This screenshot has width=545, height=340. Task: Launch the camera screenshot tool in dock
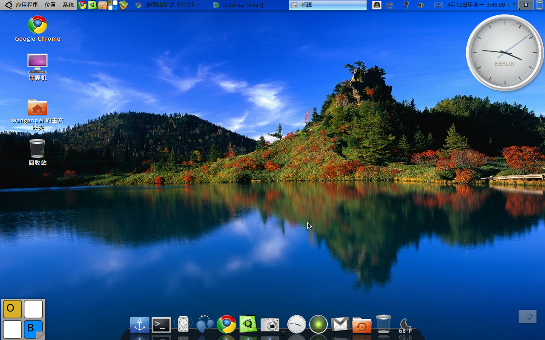[x=270, y=325]
